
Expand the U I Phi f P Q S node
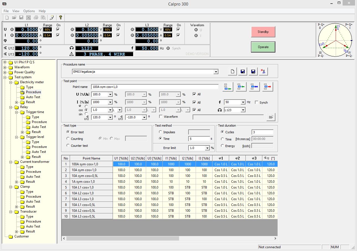(x=5, y=62)
